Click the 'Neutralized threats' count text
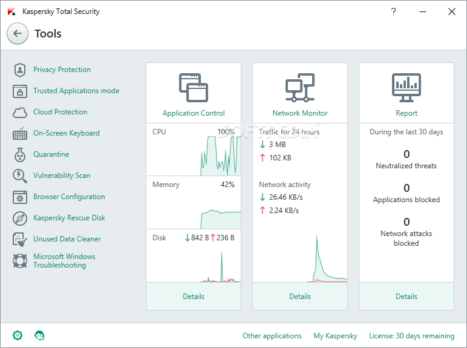 click(x=407, y=166)
